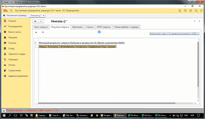Switch to Чтение файлов с сервера tab
The image size is (205, 119).
coord(126,27)
